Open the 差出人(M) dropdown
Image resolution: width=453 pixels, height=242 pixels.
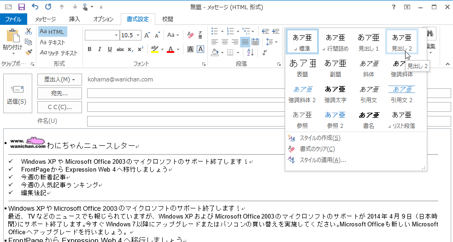point(59,80)
